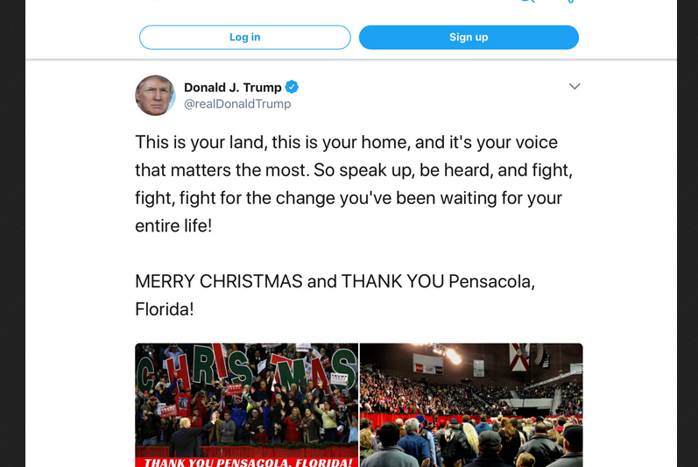698x467 pixels.
Task: Click the green C letter sign in photo
Action: (145, 375)
